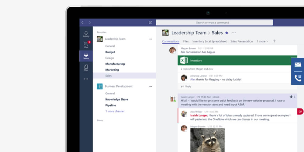304x152 pixels.
Task: Expand '1 more channel' link
Action: coord(115,111)
